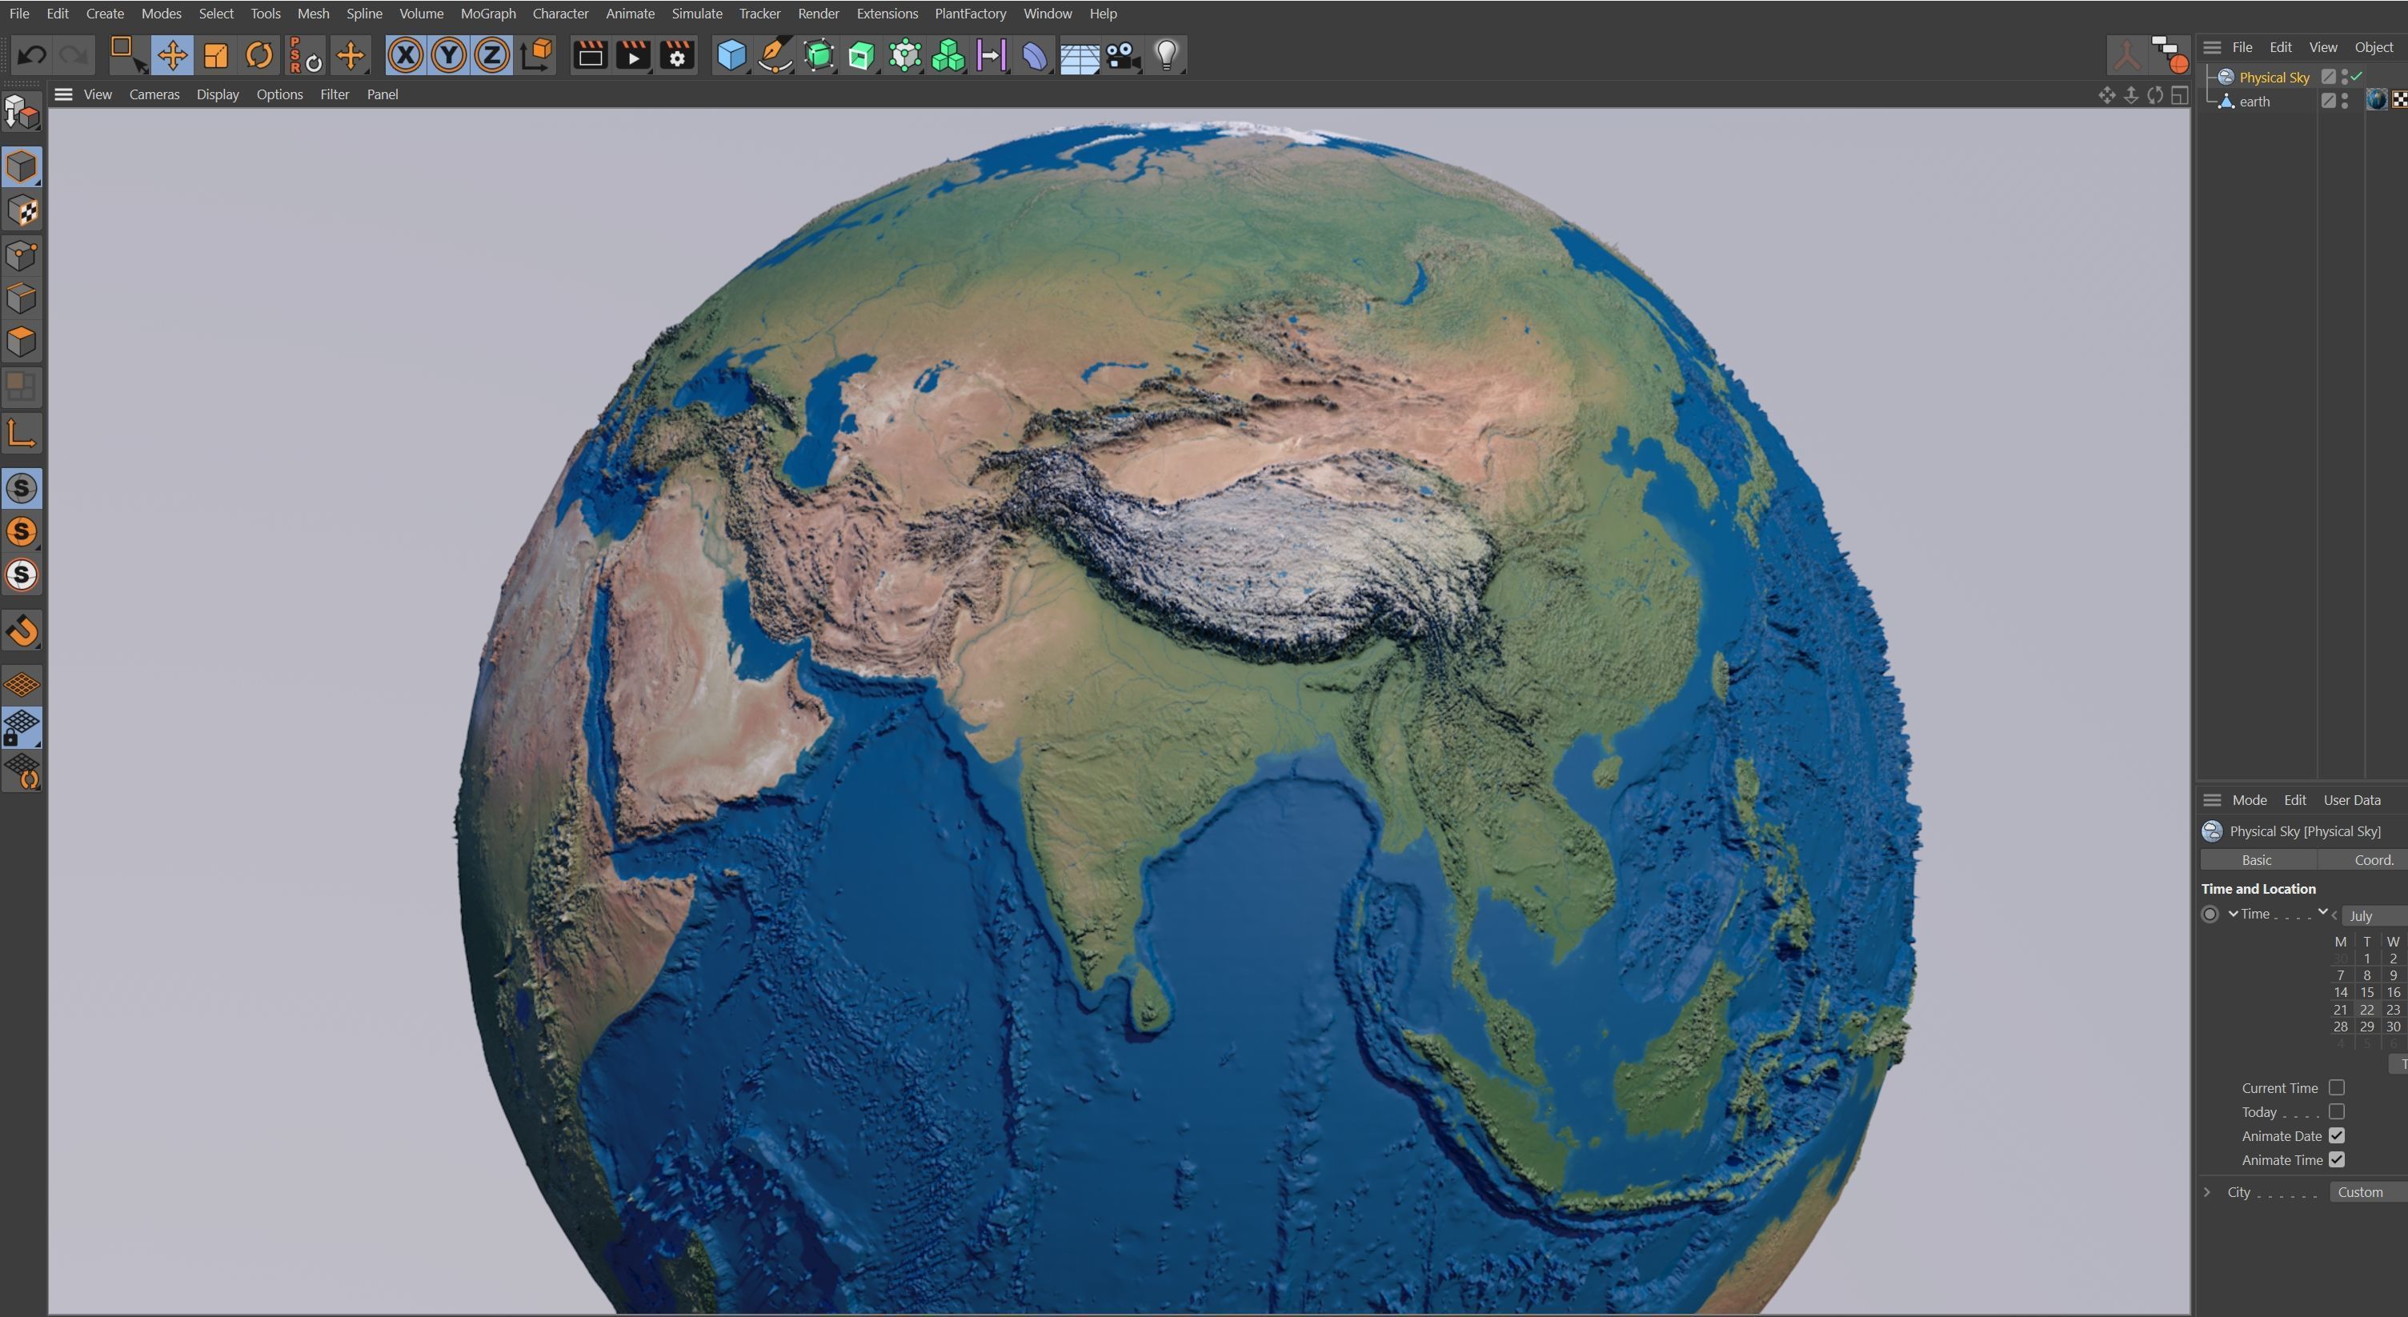Open the PlantFactory menu
Screen dimensions: 2408x1317
point(970,14)
